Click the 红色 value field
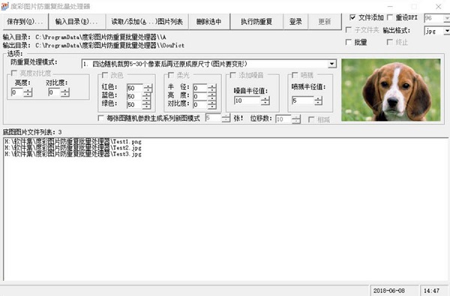This screenshot has width=450, height=296. tap(134, 88)
